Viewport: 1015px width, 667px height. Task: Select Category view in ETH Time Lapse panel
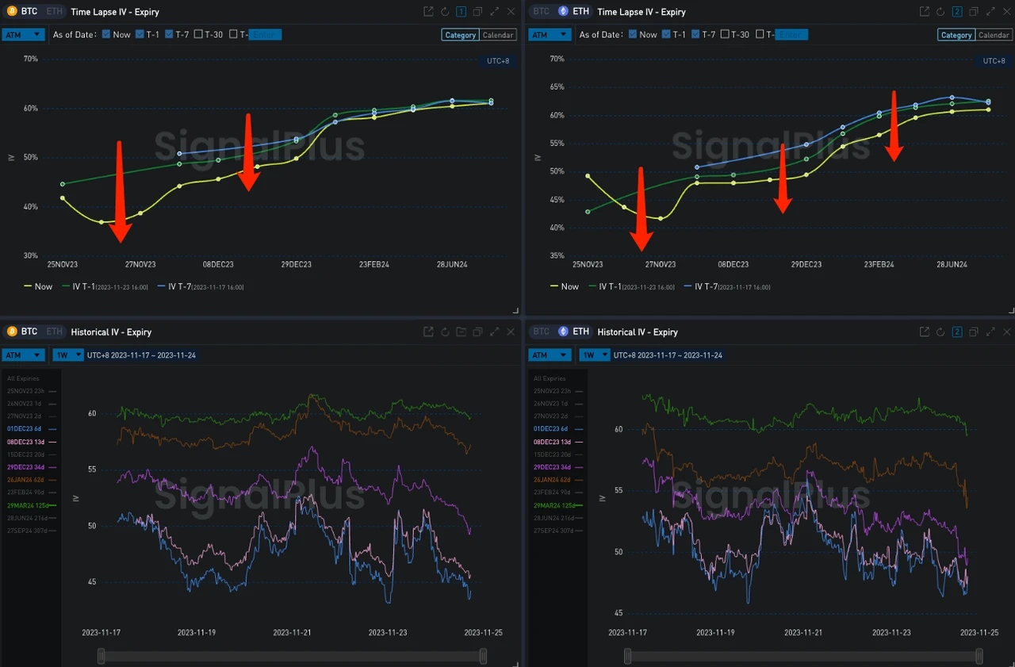(956, 35)
